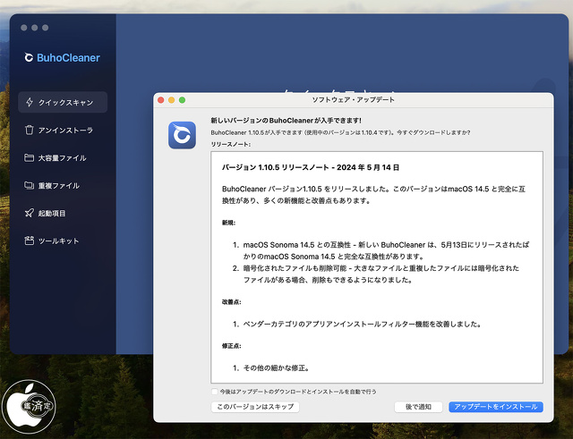Select 重複ファイル in the sidebar
This screenshot has height=439, width=573.
[x=63, y=185]
